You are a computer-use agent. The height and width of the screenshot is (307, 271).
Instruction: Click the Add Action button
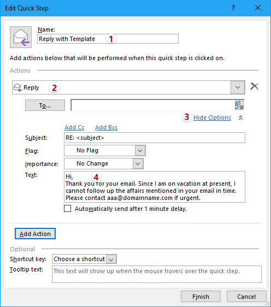point(36,234)
